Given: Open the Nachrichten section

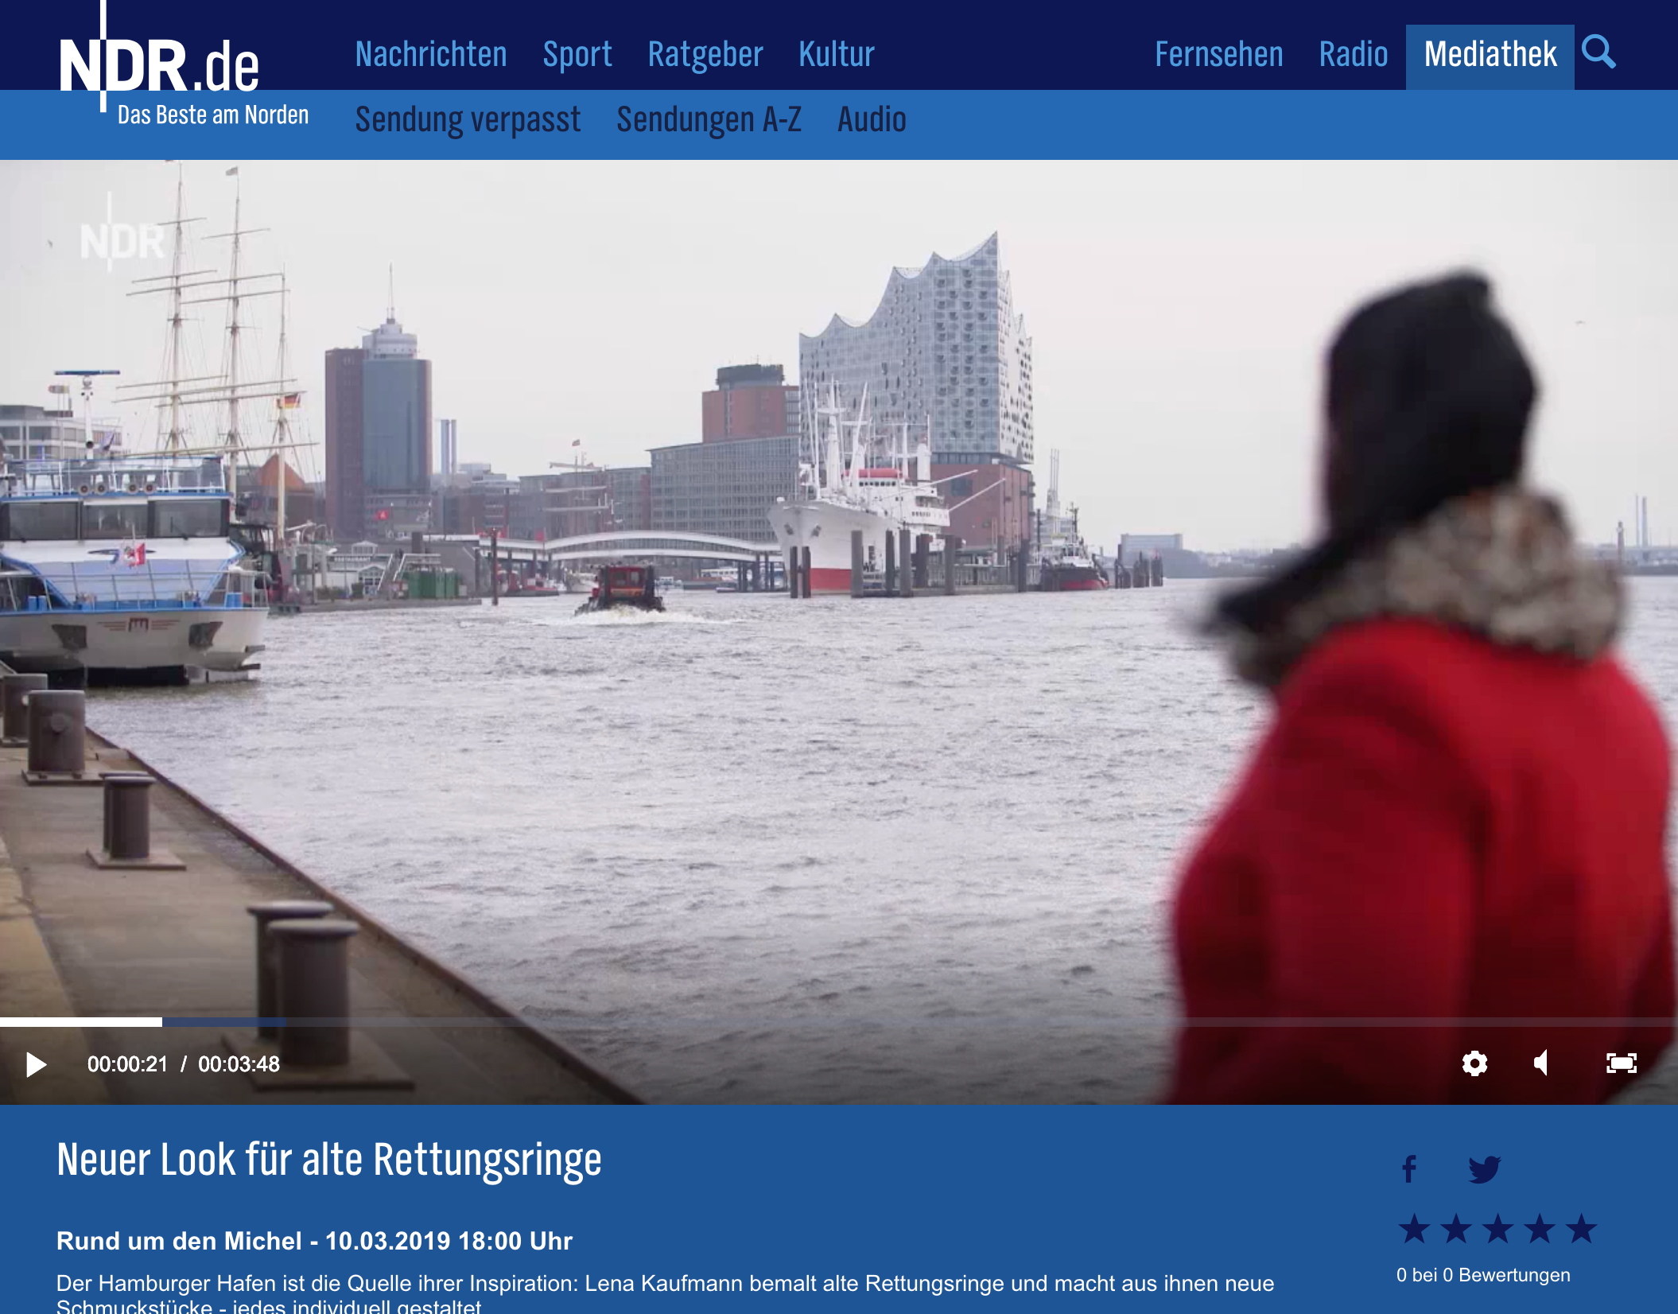Looking at the screenshot, I should [430, 54].
